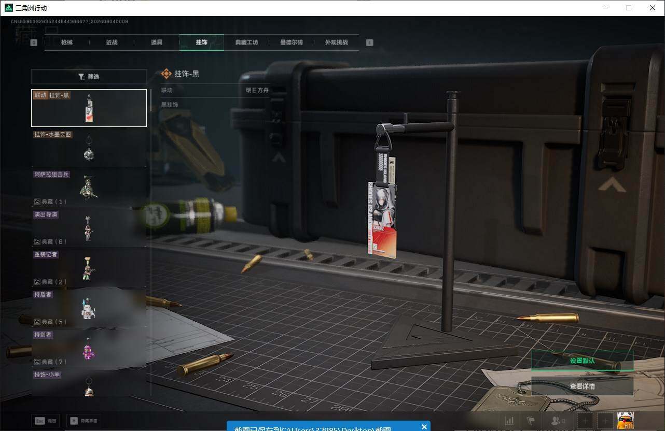Screen dimensions: 665x431
Task: Dismiss the screenshot saved notification
Action: tap(424, 427)
